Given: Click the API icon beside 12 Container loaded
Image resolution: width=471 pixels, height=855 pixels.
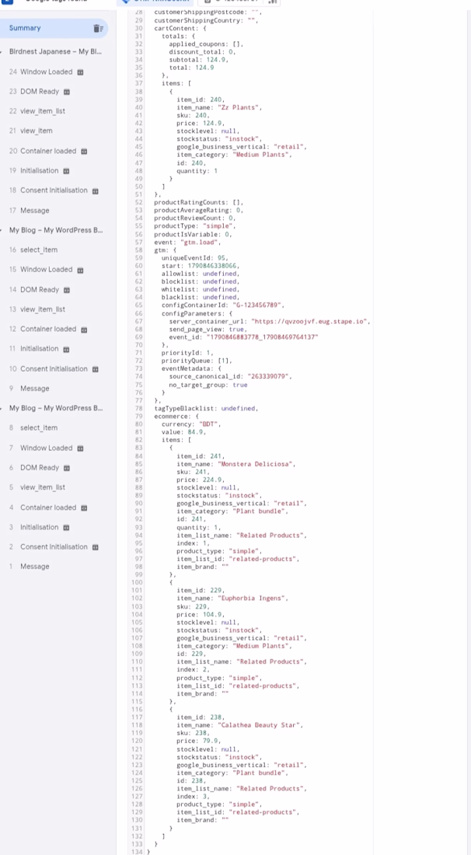Looking at the screenshot, I should coord(84,330).
